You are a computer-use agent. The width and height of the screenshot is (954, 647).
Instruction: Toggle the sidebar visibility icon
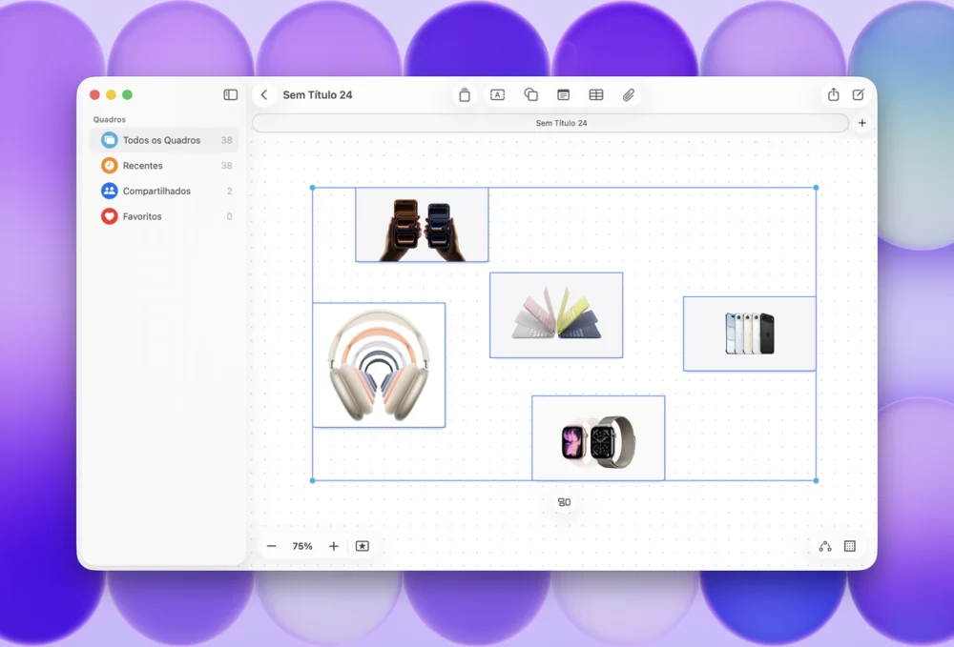click(231, 94)
